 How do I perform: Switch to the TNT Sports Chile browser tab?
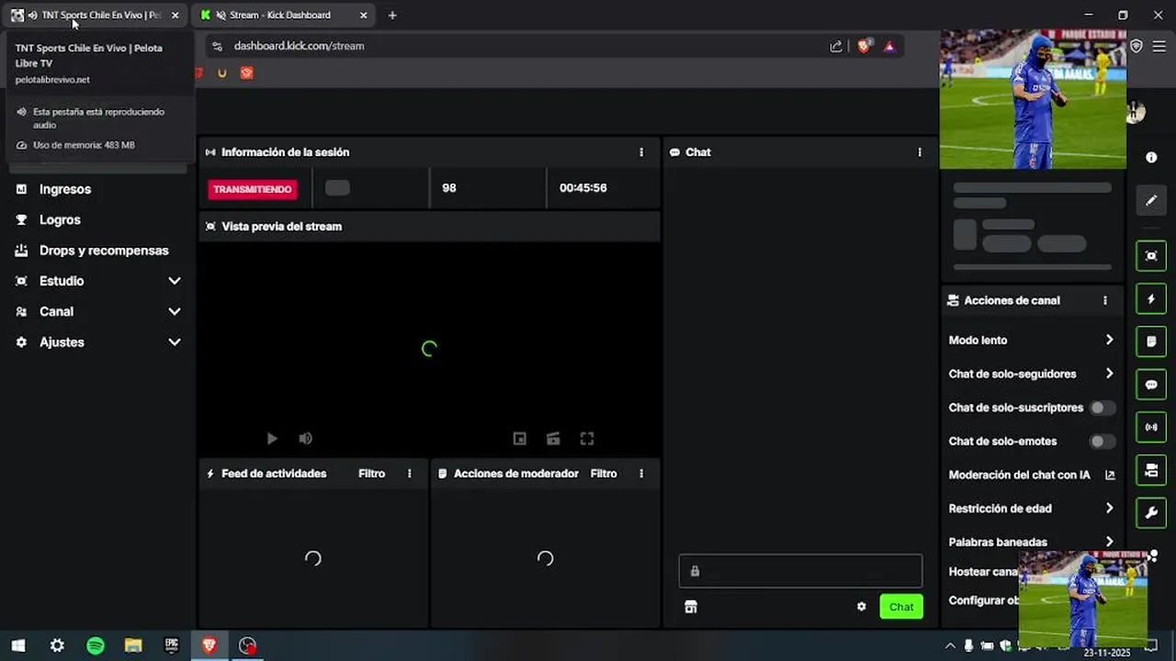pos(95,15)
